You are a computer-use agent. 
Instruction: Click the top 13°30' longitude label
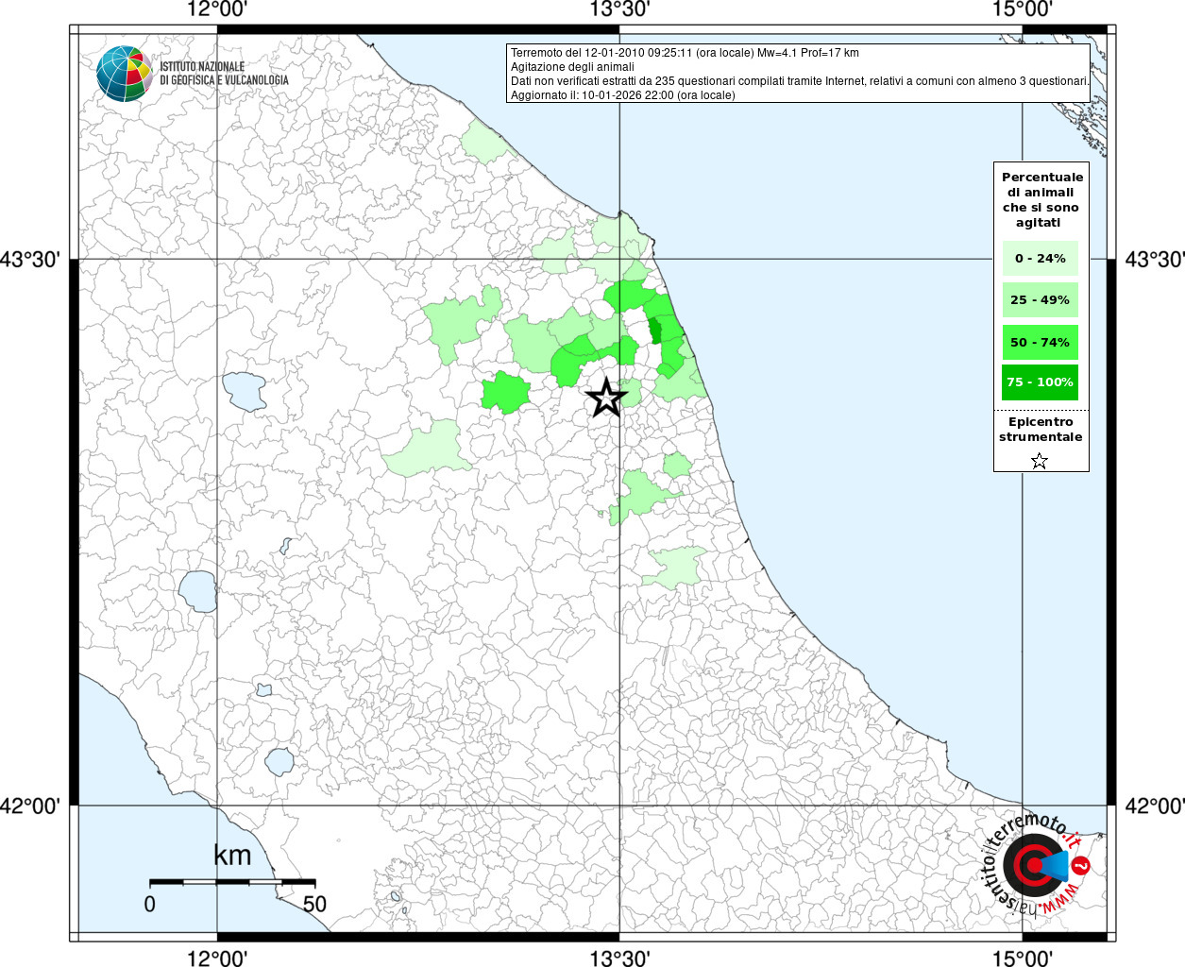[619, 10]
